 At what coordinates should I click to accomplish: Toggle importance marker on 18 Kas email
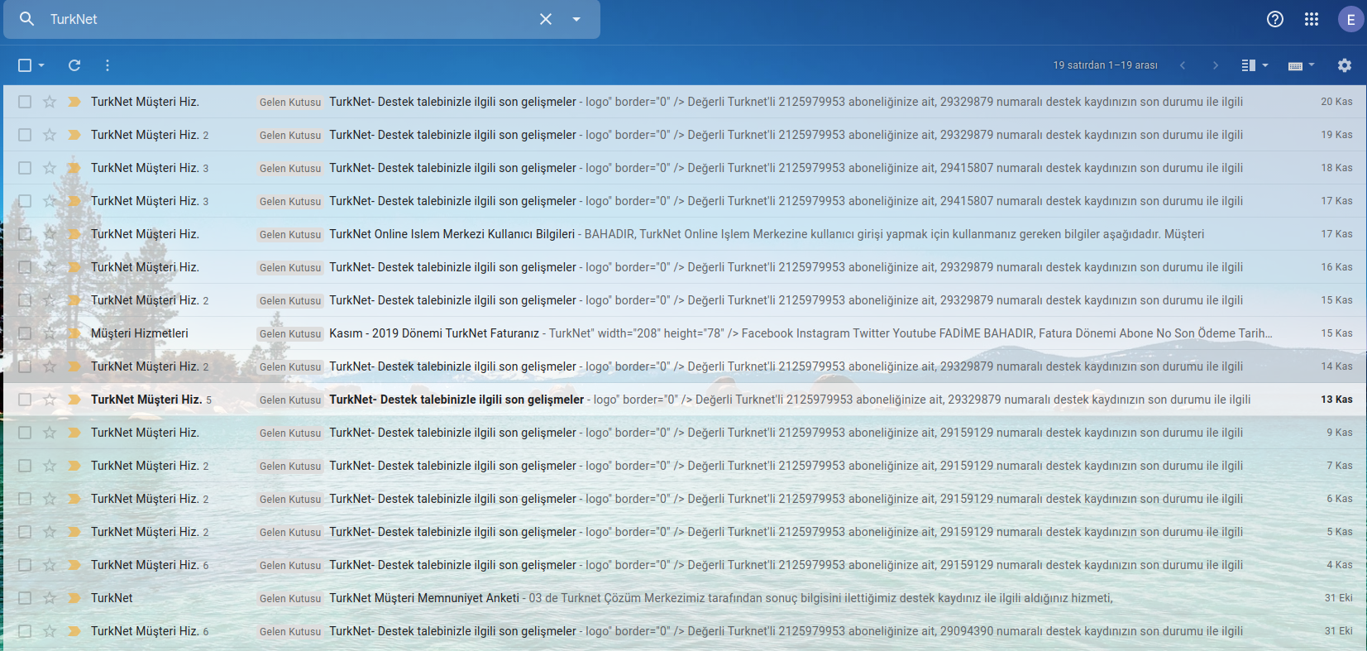pos(74,168)
